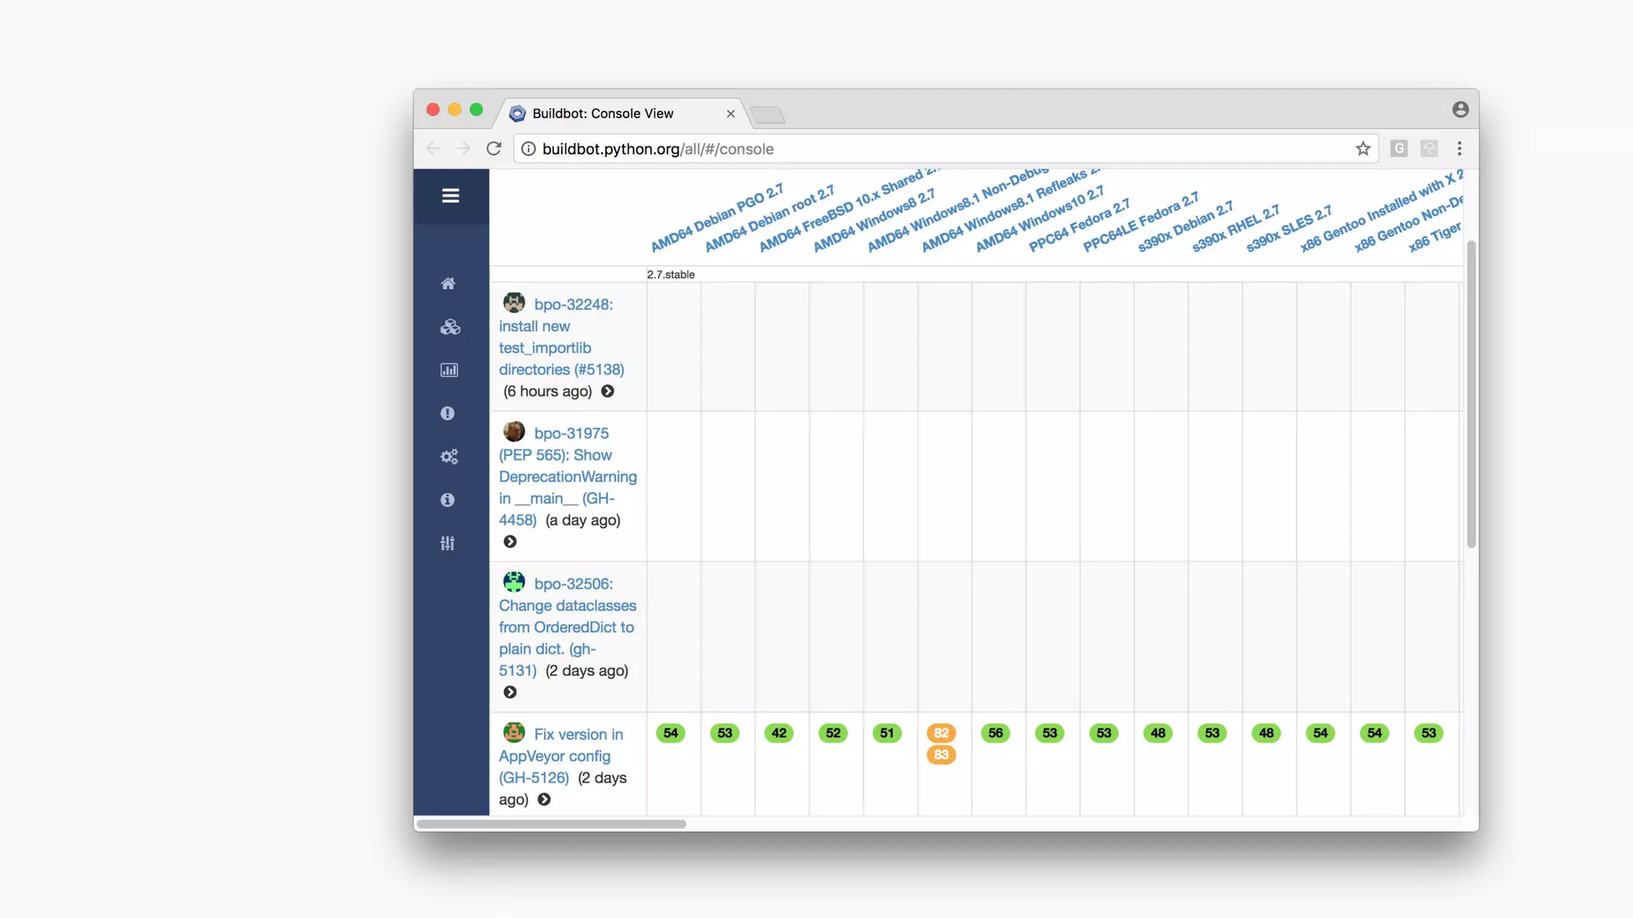Image resolution: width=1633 pixels, height=918 pixels.
Task: Expand details arrow for bpo-32506 change
Action: [x=510, y=692]
